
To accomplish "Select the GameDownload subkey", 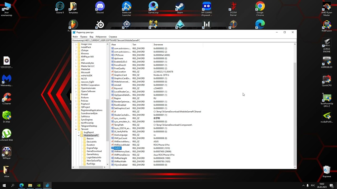I will (x=94, y=151).
